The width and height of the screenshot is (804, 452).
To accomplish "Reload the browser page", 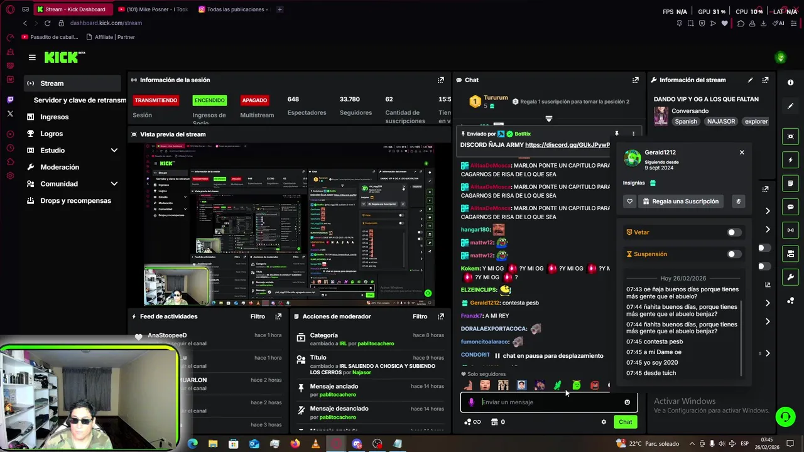I will (x=47, y=23).
